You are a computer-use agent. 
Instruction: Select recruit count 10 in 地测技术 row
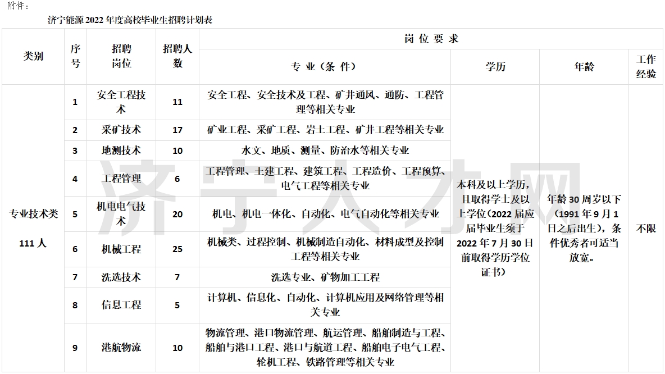(x=177, y=150)
